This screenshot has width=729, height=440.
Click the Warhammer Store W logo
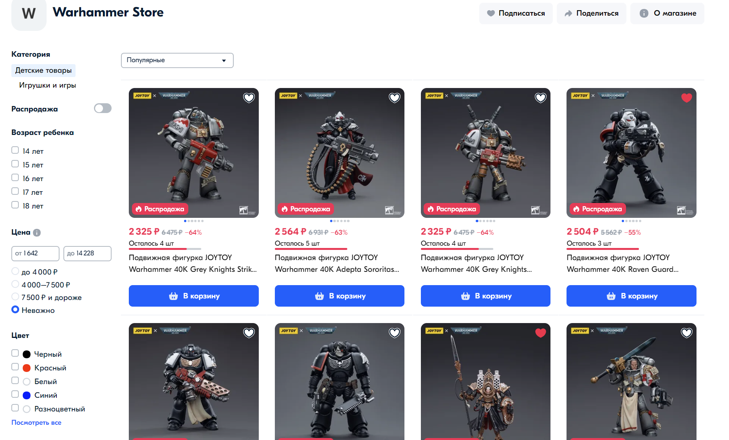click(x=29, y=14)
